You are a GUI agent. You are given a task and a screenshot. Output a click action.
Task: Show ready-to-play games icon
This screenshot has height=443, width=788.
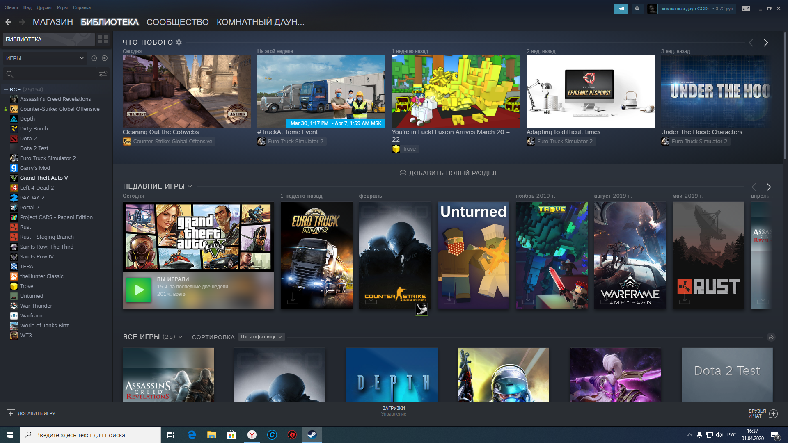105,58
